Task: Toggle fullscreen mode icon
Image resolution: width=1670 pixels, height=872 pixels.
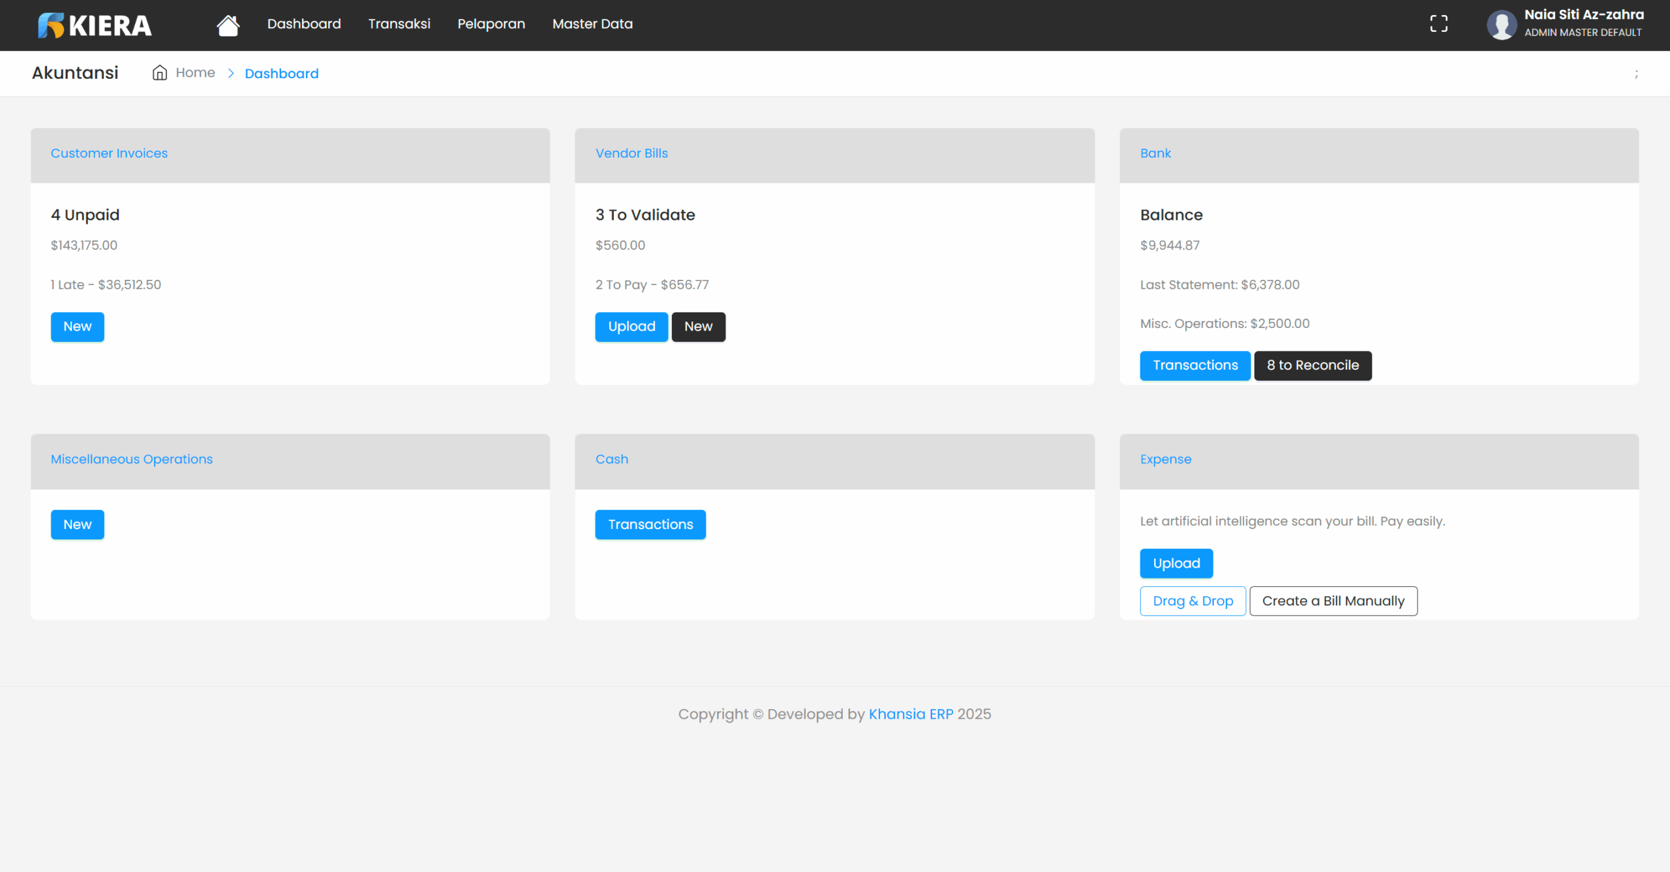Action: tap(1438, 24)
